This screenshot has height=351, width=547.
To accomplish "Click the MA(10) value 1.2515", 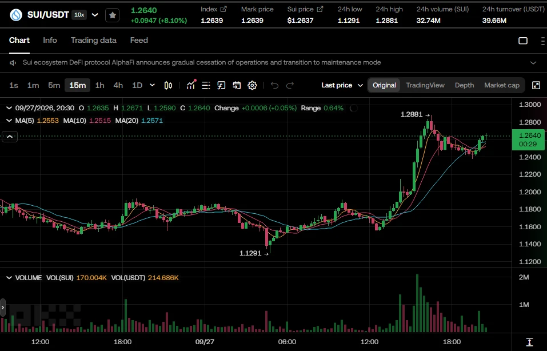I will pyautogui.click(x=100, y=121).
